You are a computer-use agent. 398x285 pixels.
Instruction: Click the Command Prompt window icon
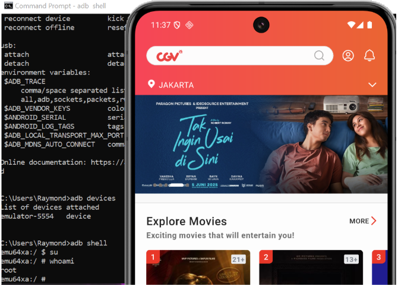[8, 5]
